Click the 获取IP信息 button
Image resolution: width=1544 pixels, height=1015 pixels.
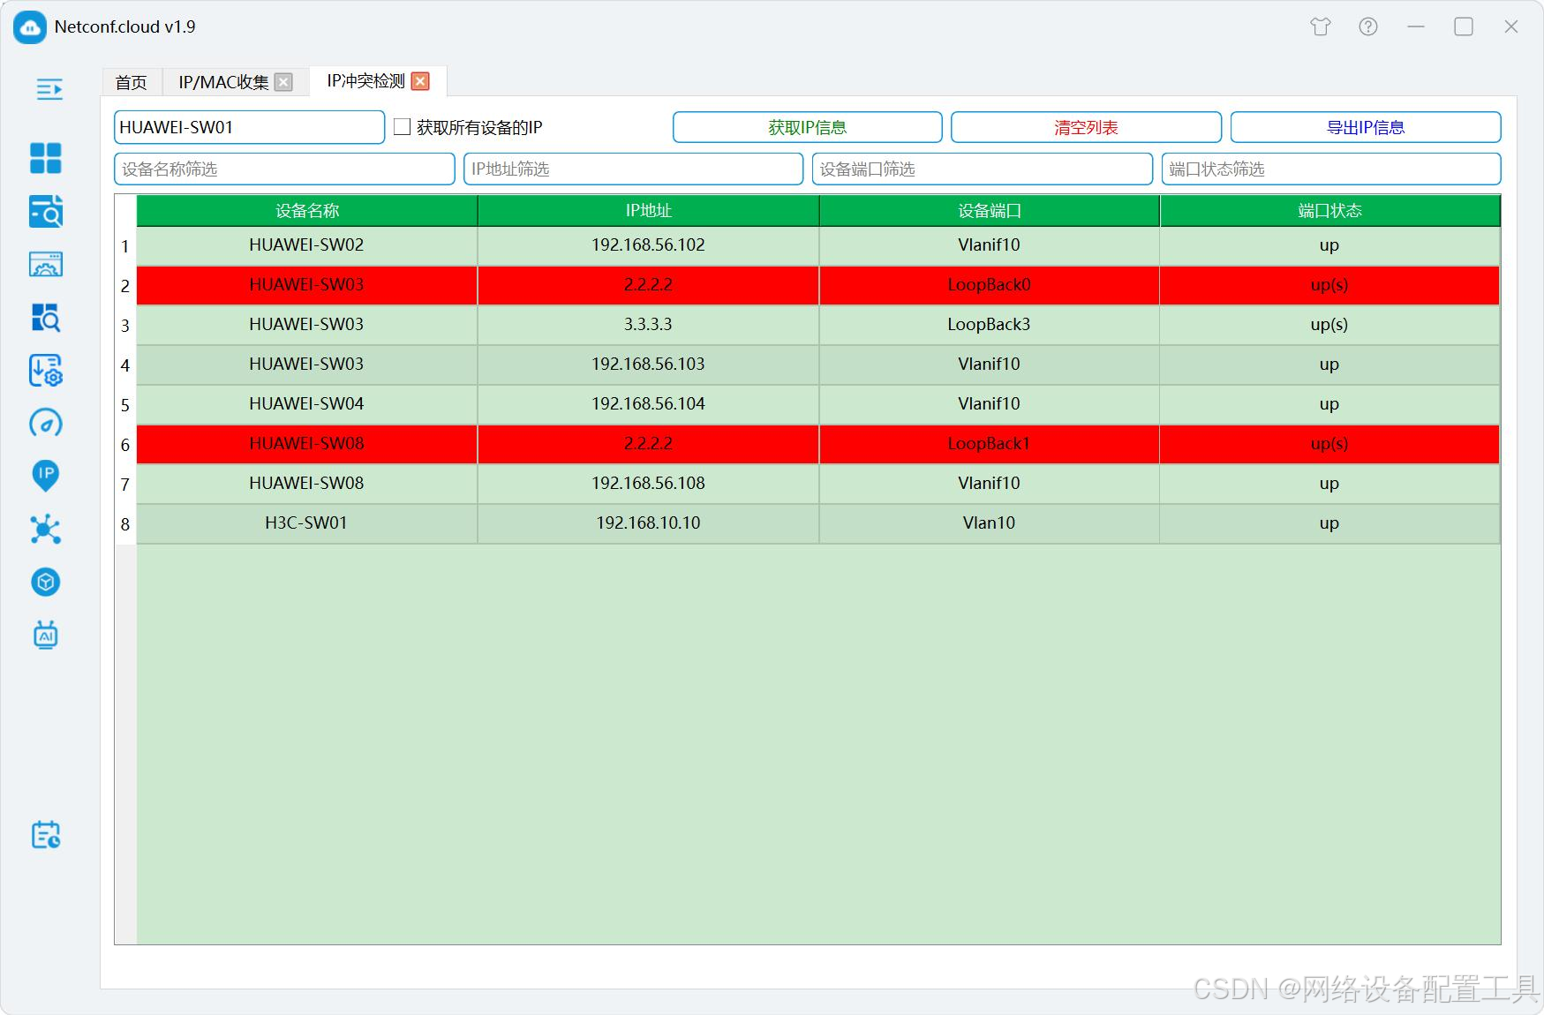point(807,127)
